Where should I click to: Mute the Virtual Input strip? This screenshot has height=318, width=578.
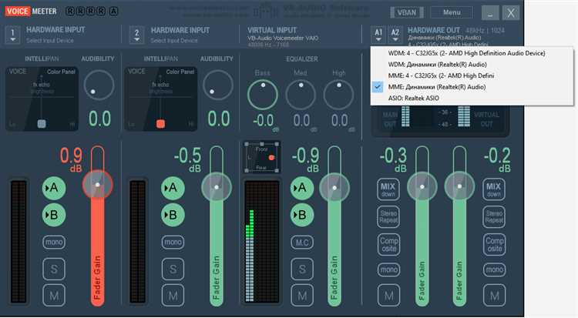tap(302, 296)
